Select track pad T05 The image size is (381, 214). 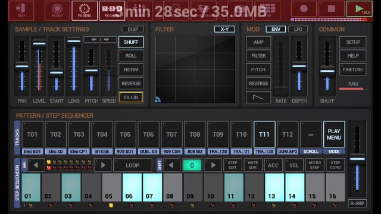point(125,134)
